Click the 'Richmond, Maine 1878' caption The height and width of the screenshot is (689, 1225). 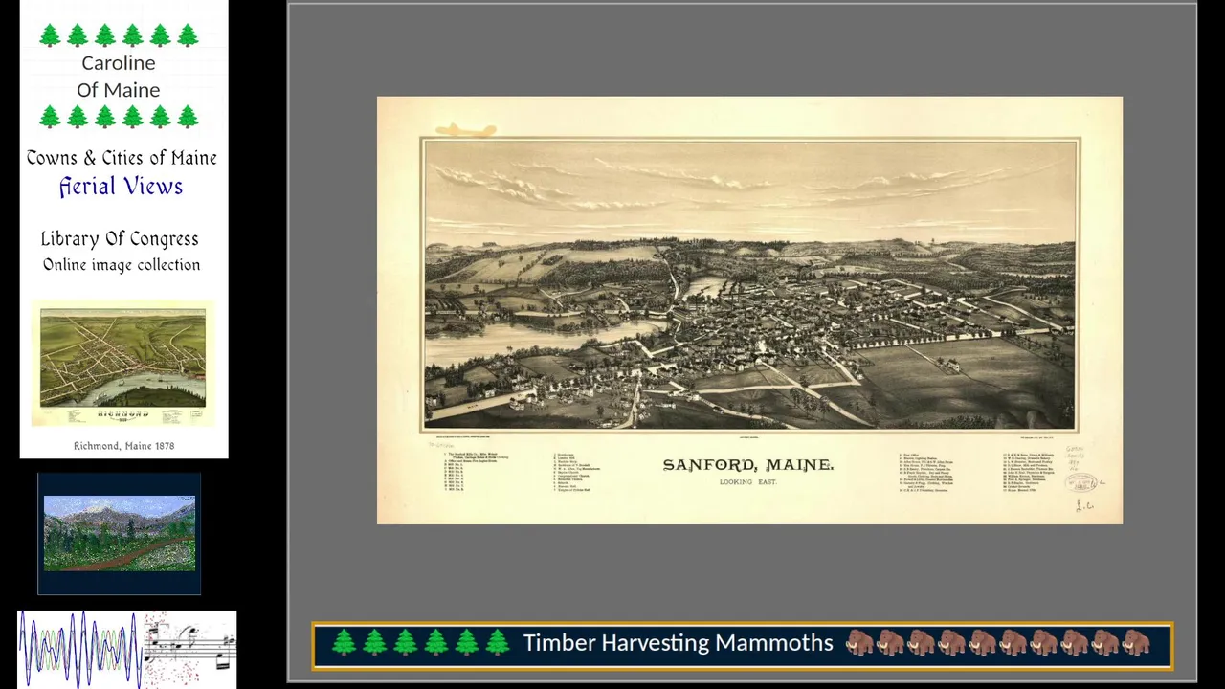click(123, 446)
